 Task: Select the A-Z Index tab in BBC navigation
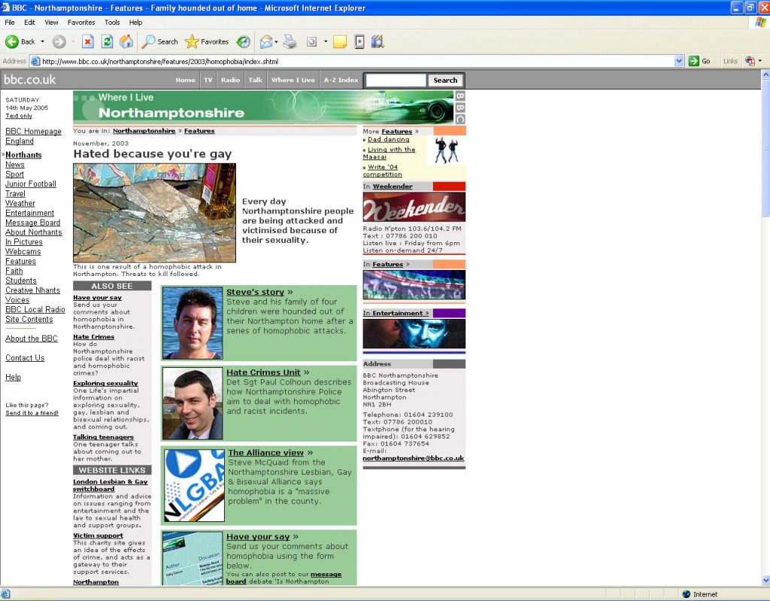[341, 80]
